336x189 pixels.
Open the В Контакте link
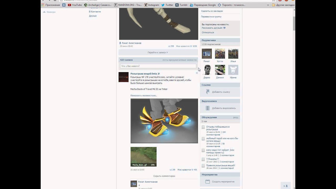95,12
